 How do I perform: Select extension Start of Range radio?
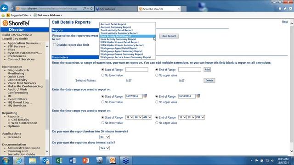(102, 69)
